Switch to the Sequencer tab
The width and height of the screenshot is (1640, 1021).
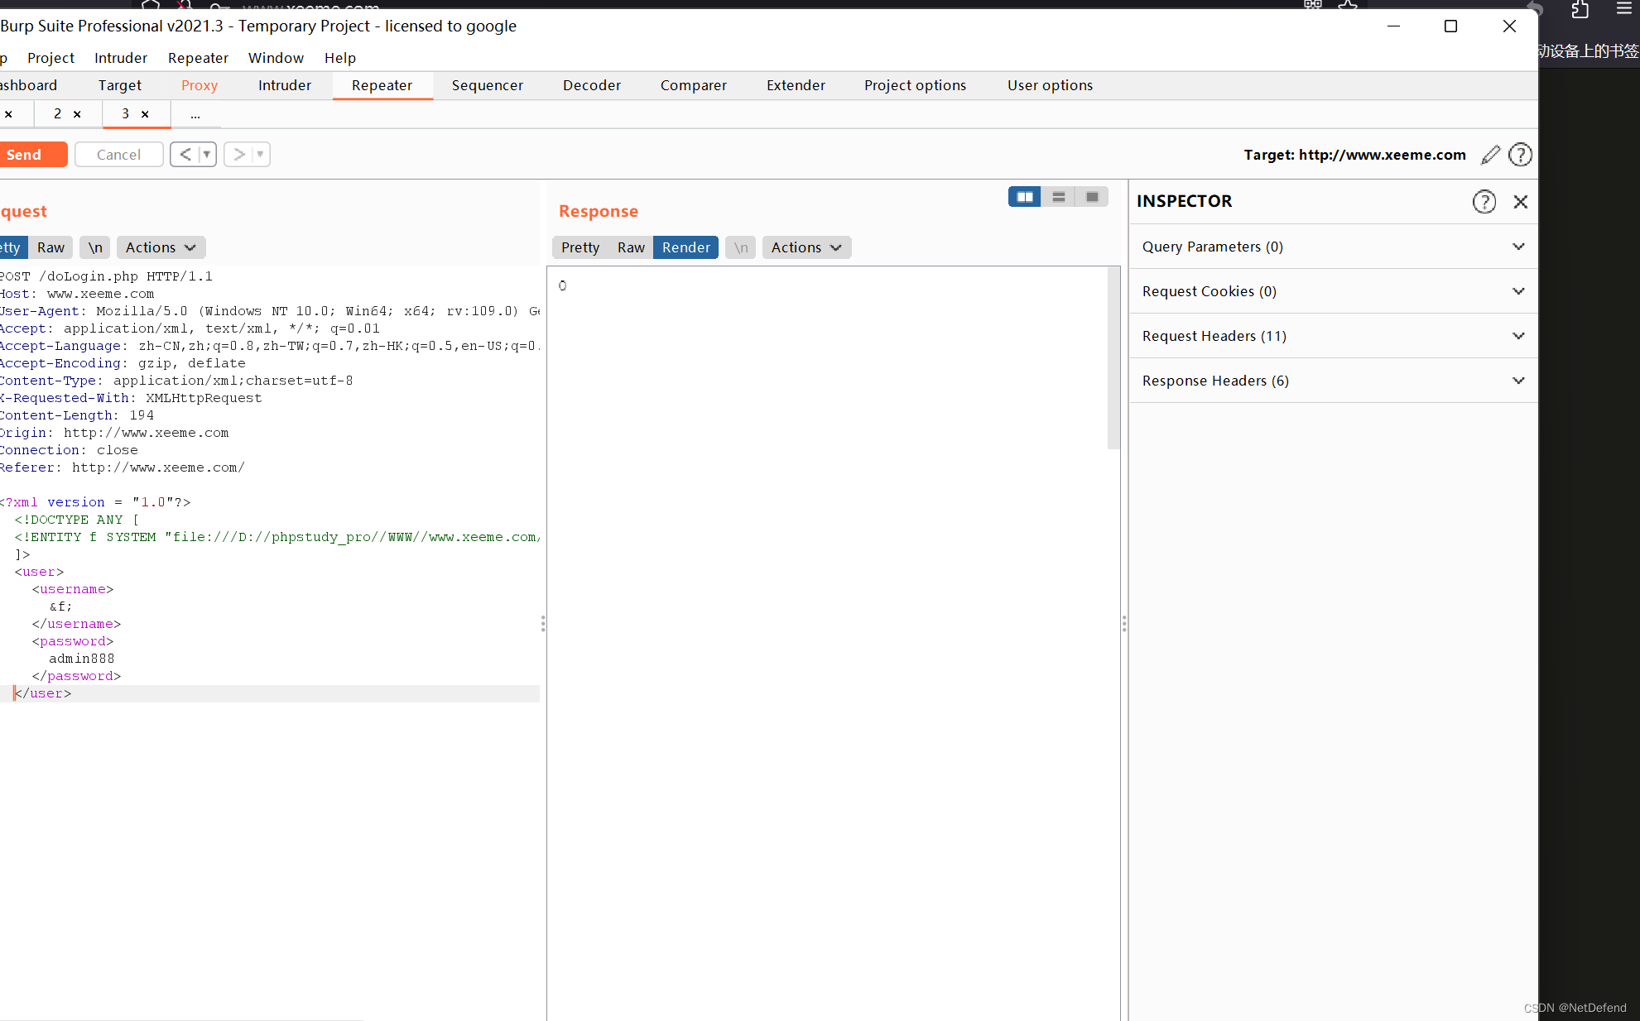(488, 85)
